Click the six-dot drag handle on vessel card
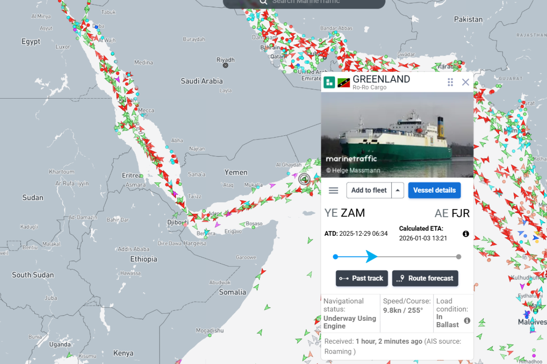The width and height of the screenshot is (547, 364). click(450, 82)
